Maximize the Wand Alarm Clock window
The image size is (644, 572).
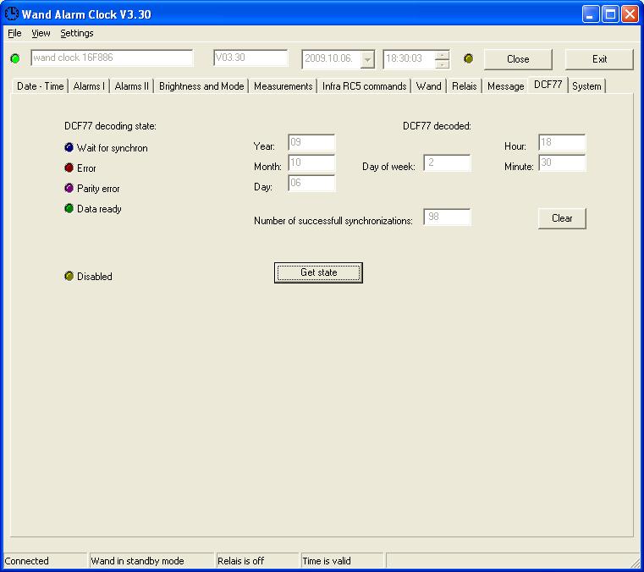610,14
